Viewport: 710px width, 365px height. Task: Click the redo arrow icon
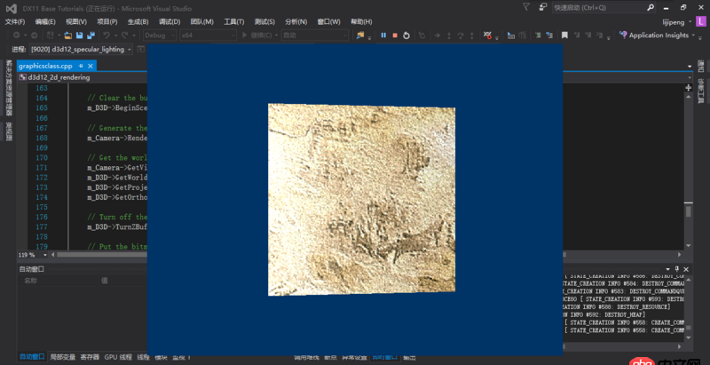tap(123, 36)
